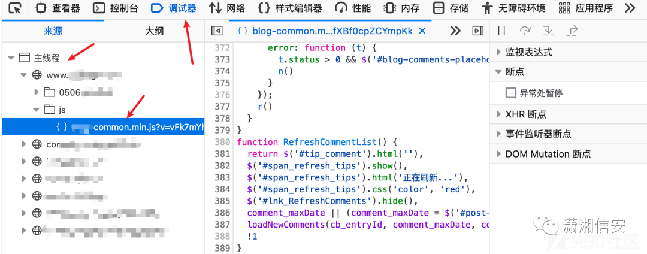Click RefreshCommentList function name in code
The width and height of the screenshot is (647, 254).
click(x=330, y=142)
